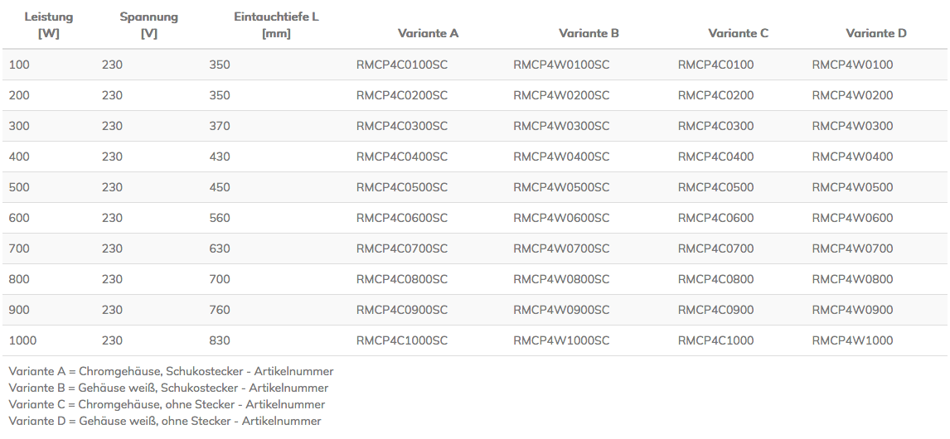Click the Leistung [W] column header
This screenshot has width=950, height=439.
click(x=48, y=25)
